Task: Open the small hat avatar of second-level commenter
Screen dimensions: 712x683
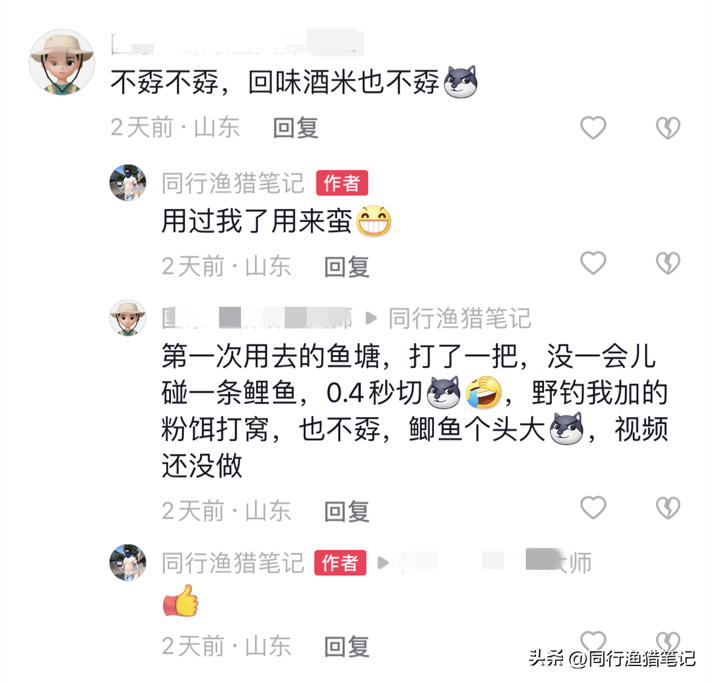Action: click(x=128, y=317)
